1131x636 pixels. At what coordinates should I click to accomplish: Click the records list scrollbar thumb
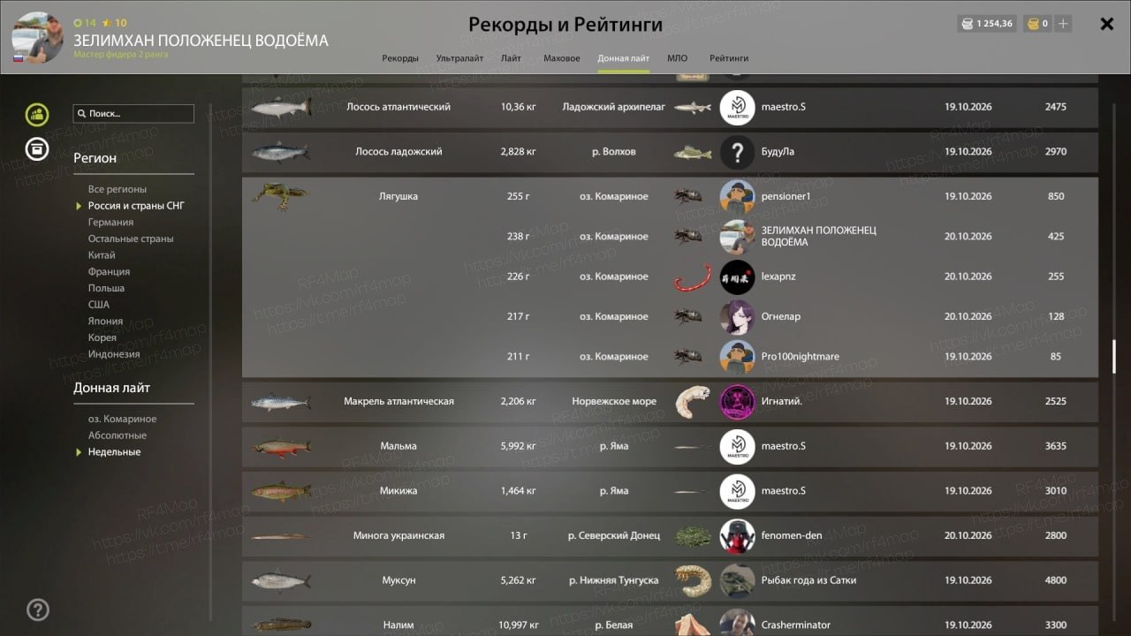click(x=1114, y=359)
